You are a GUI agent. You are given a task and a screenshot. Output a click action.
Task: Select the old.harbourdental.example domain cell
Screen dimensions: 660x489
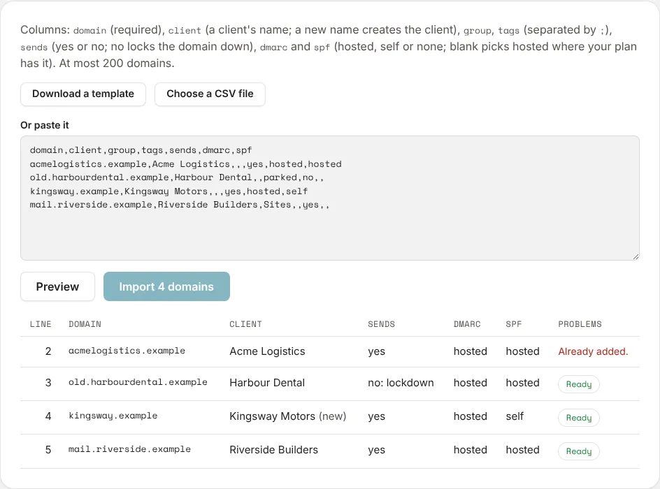click(138, 382)
